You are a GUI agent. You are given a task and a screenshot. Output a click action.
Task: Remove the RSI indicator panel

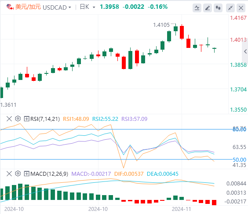(x=9, y=119)
